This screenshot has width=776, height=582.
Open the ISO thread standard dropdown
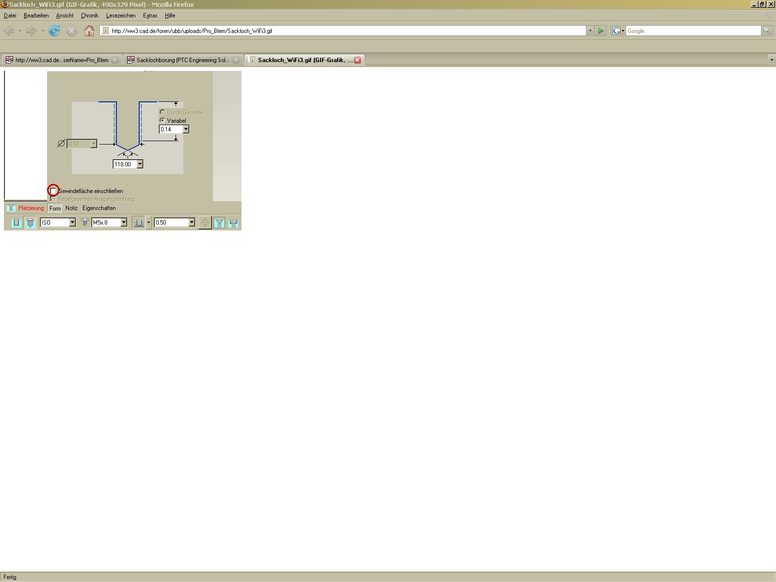[x=72, y=223]
